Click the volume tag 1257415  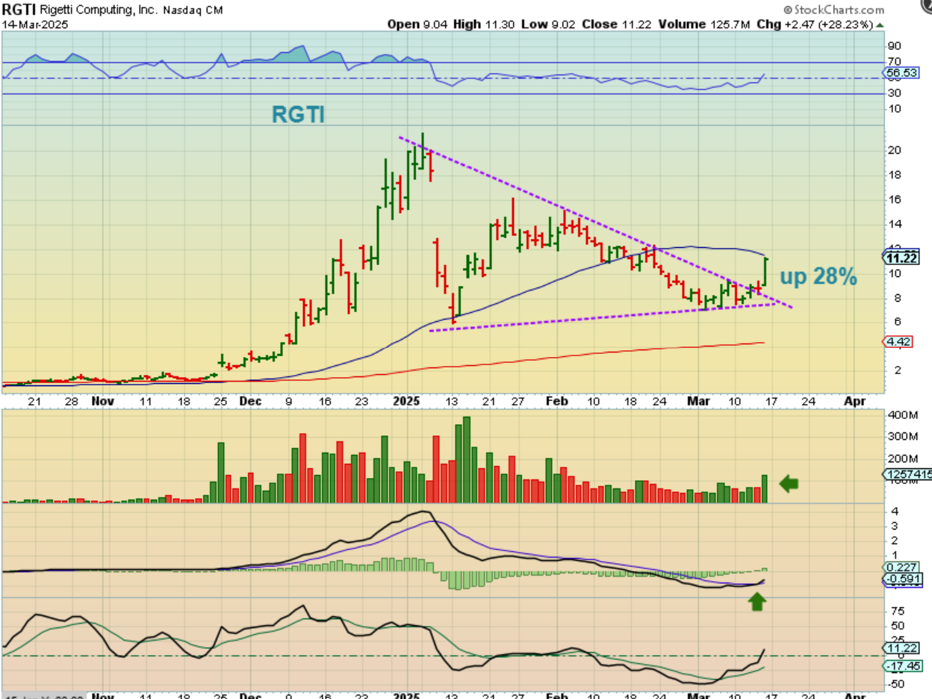click(907, 474)
